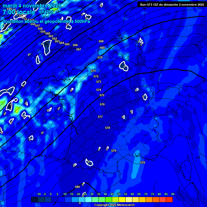
Task: Click the Tourbillon absolu et géopotentiel subtitle
Action: coord(46,22)
